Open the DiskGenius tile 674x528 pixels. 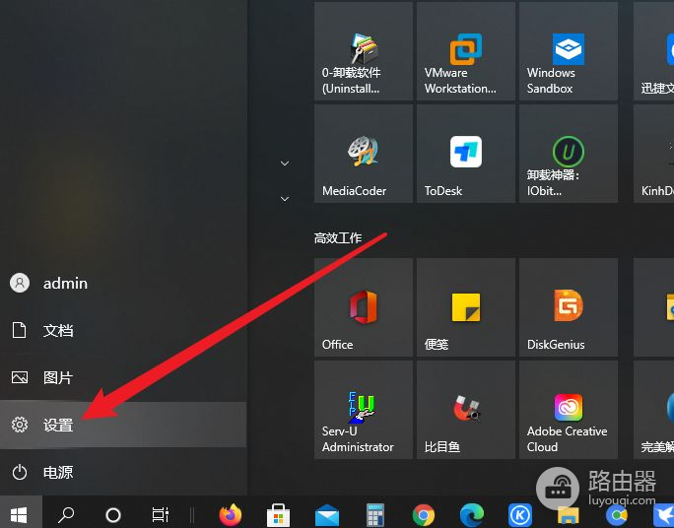[566, 308]
